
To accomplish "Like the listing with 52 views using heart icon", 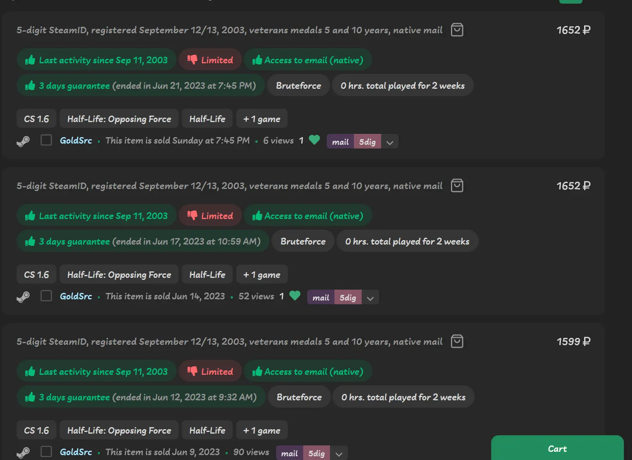I will 295,296.
